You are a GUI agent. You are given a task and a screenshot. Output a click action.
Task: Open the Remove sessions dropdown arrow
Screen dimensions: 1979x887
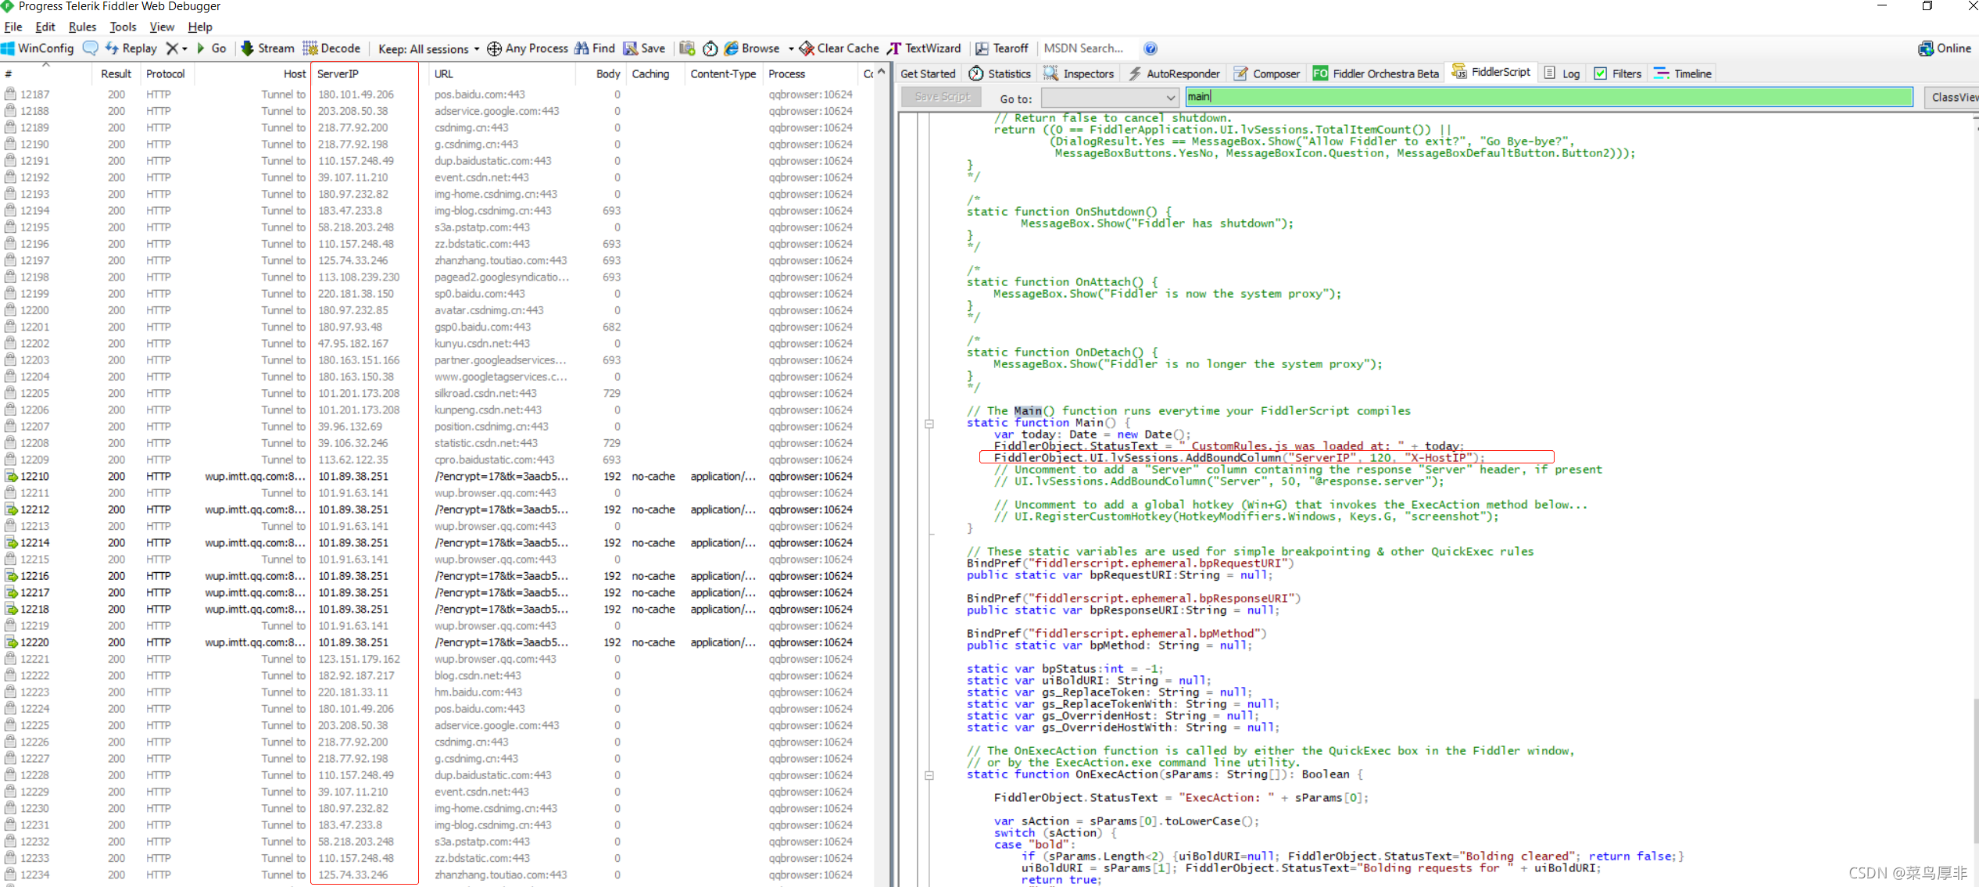pyautogui.click(x=185, y=49)
